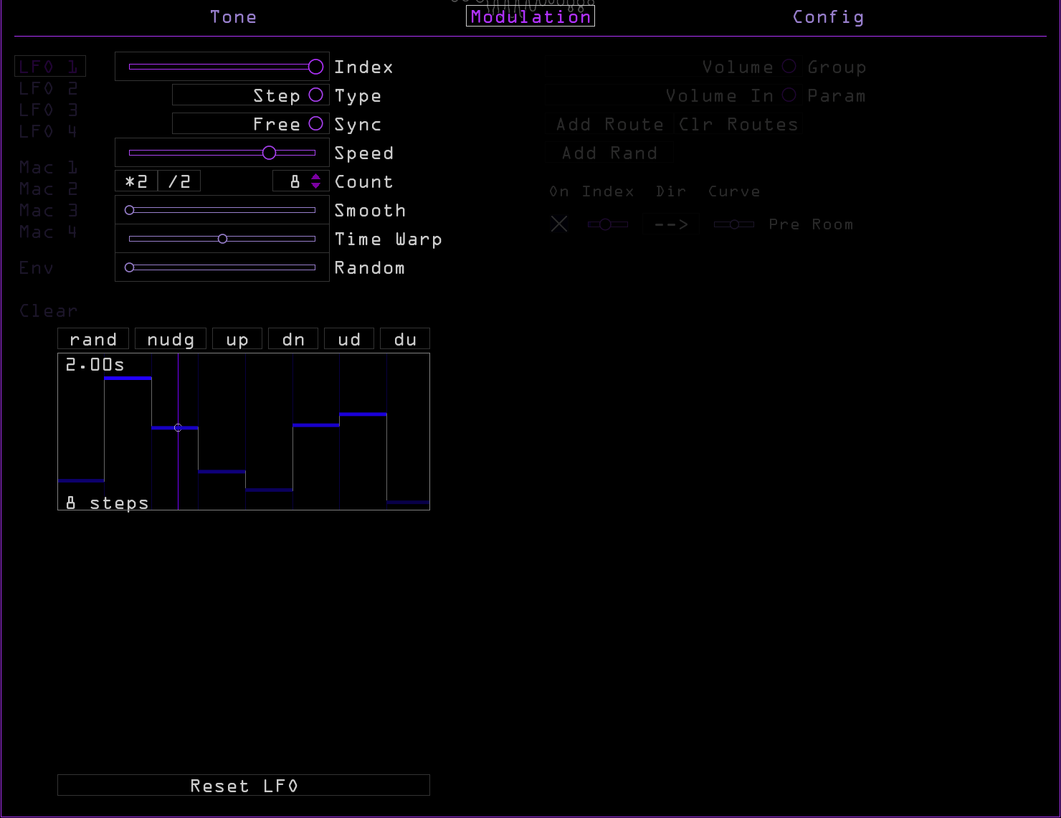Click the Speed label
Image resolution: width=1061 pixels, height=818 pixels.
click(x=363, y=153)
